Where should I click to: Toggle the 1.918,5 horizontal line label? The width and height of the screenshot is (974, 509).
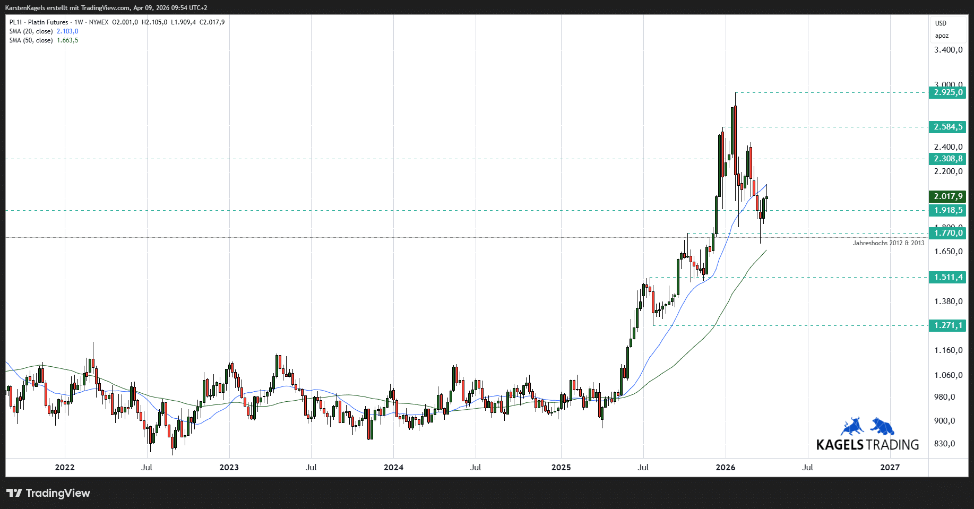(947, 210)
